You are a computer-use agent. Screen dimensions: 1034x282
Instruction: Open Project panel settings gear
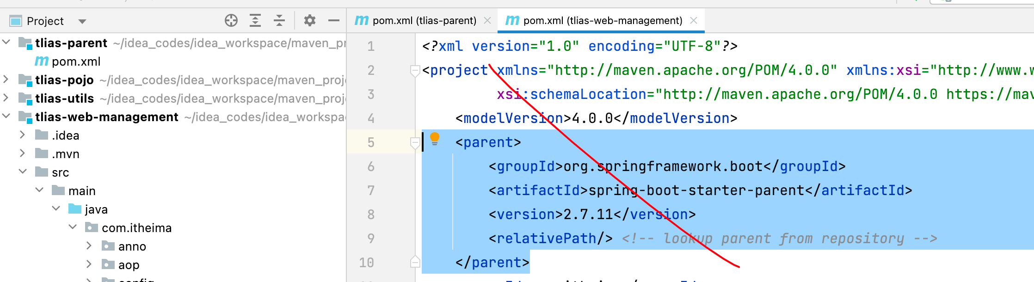pyautogui.click(x=310, y=20)
